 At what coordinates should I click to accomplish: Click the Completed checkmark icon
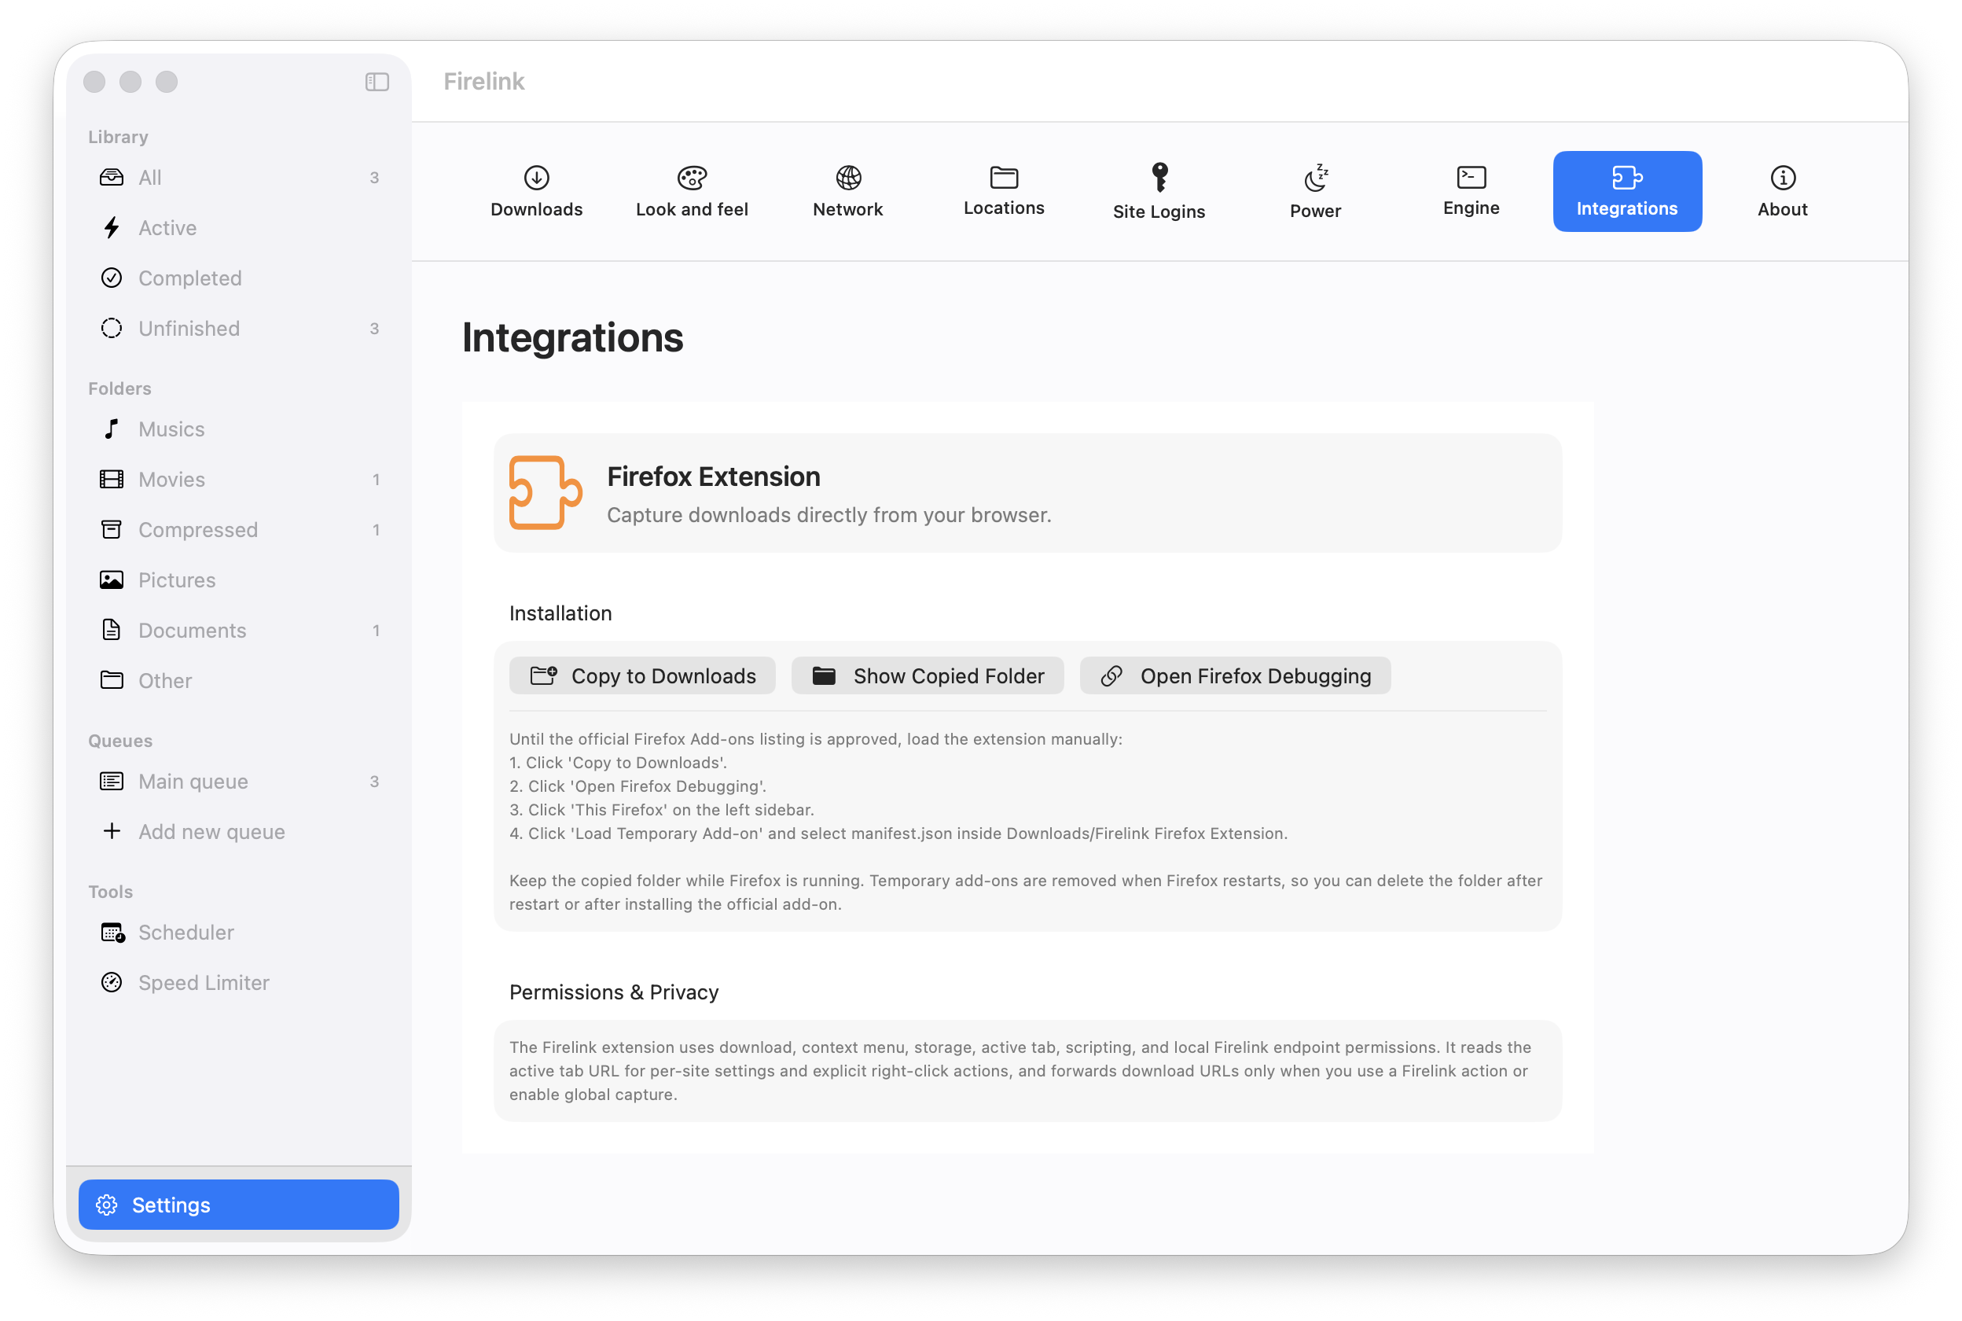[111, 278]
